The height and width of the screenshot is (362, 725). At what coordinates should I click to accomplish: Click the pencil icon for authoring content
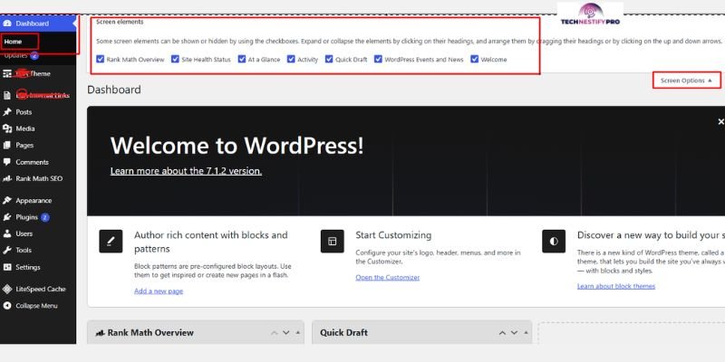click(111, 241)
